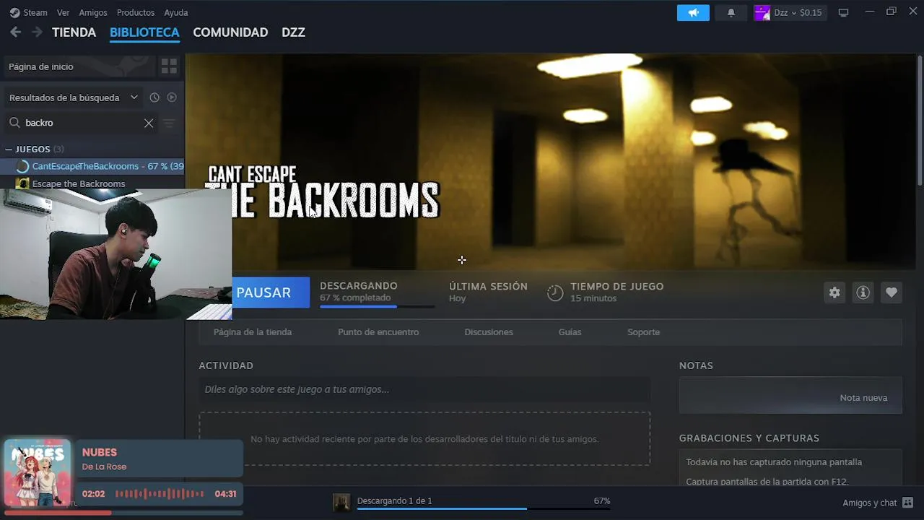Click the Cant Escape The Backrooms banner
This screenshot has width=924, height=520.
click(550, 162)
